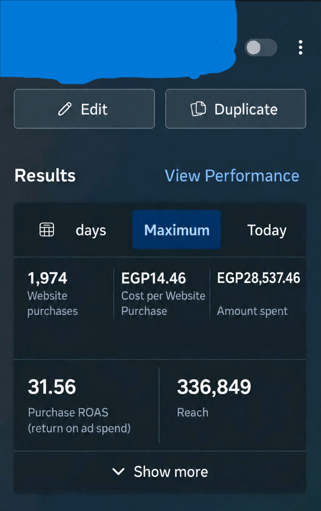Click the Cost per Website Purchase label
This screenshot has width=321, height=511.
163,303
